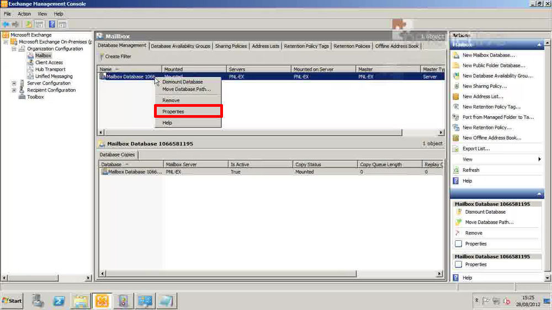
Task: Click the New Retention Policy Tag icon
Action: click(x=456, y=107)
